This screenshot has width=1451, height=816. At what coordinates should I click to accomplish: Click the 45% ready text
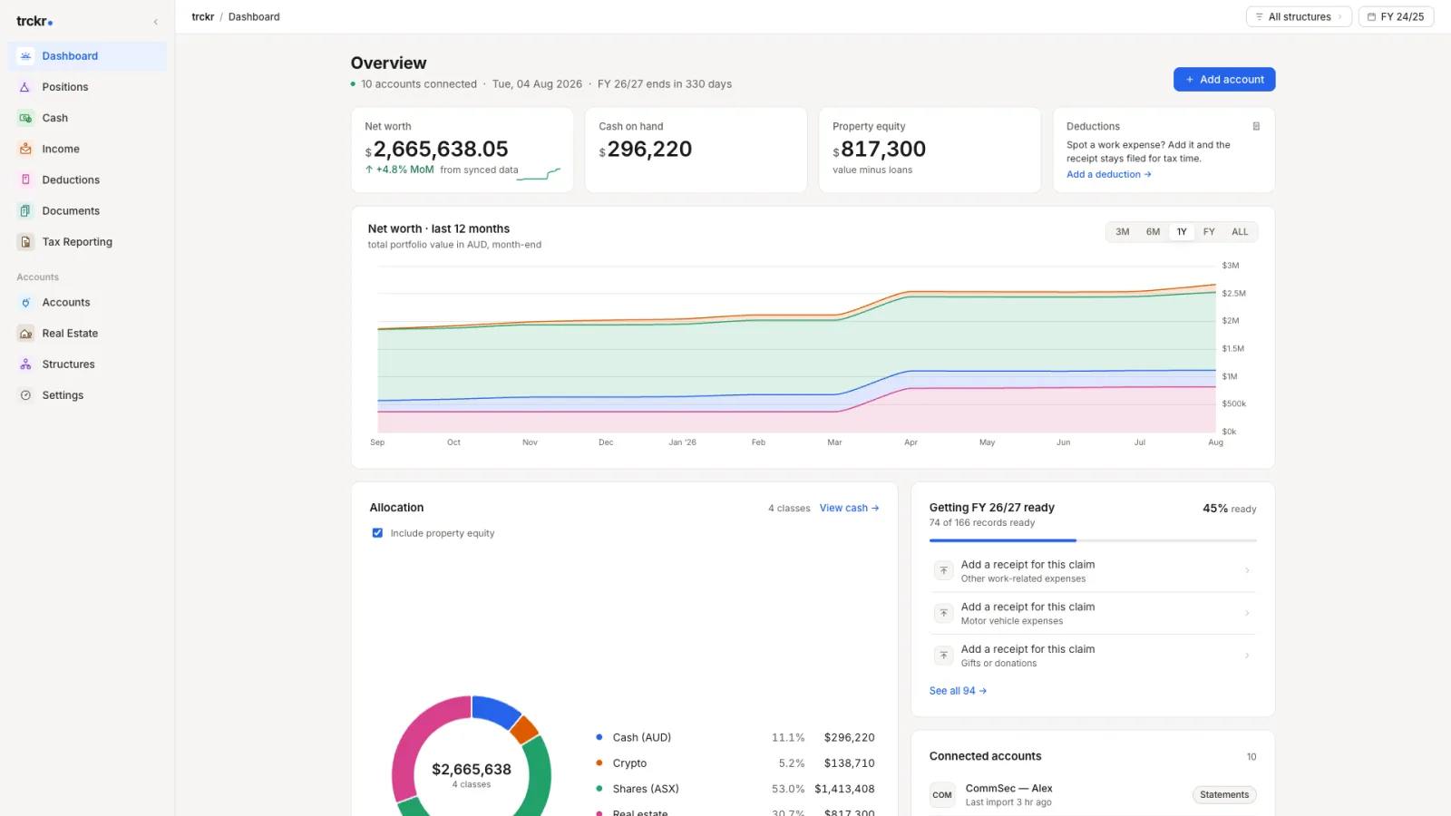pos(1230,509)
